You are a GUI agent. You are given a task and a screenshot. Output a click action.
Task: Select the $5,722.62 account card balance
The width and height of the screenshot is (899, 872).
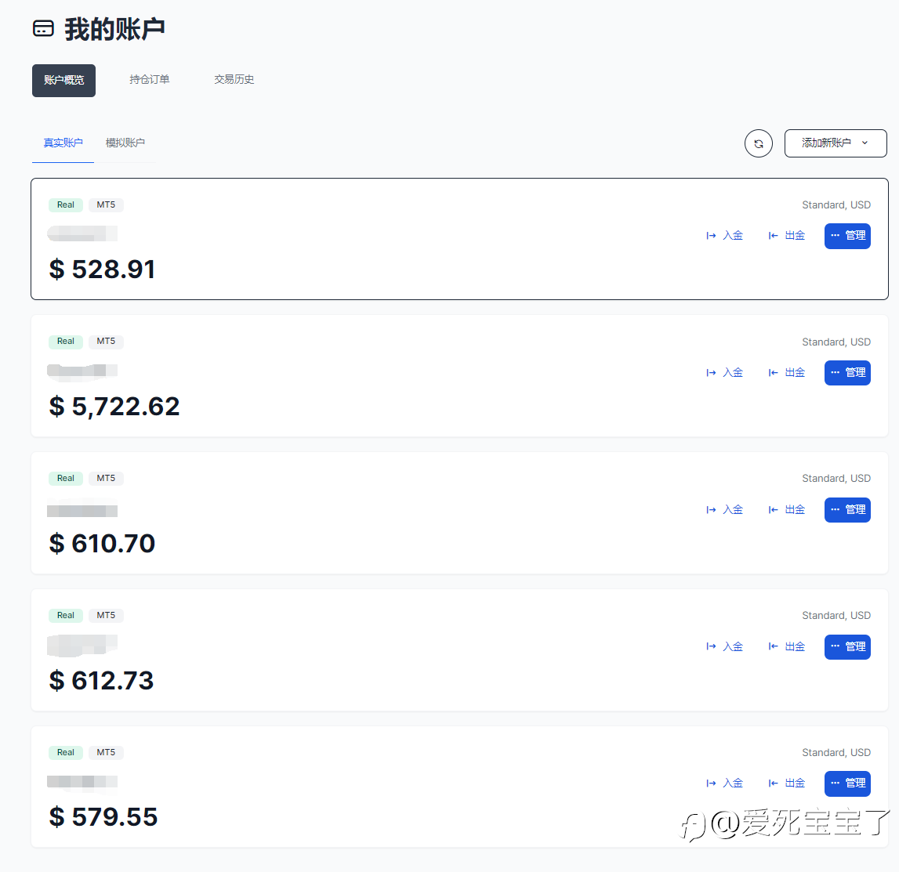(114, 406)
